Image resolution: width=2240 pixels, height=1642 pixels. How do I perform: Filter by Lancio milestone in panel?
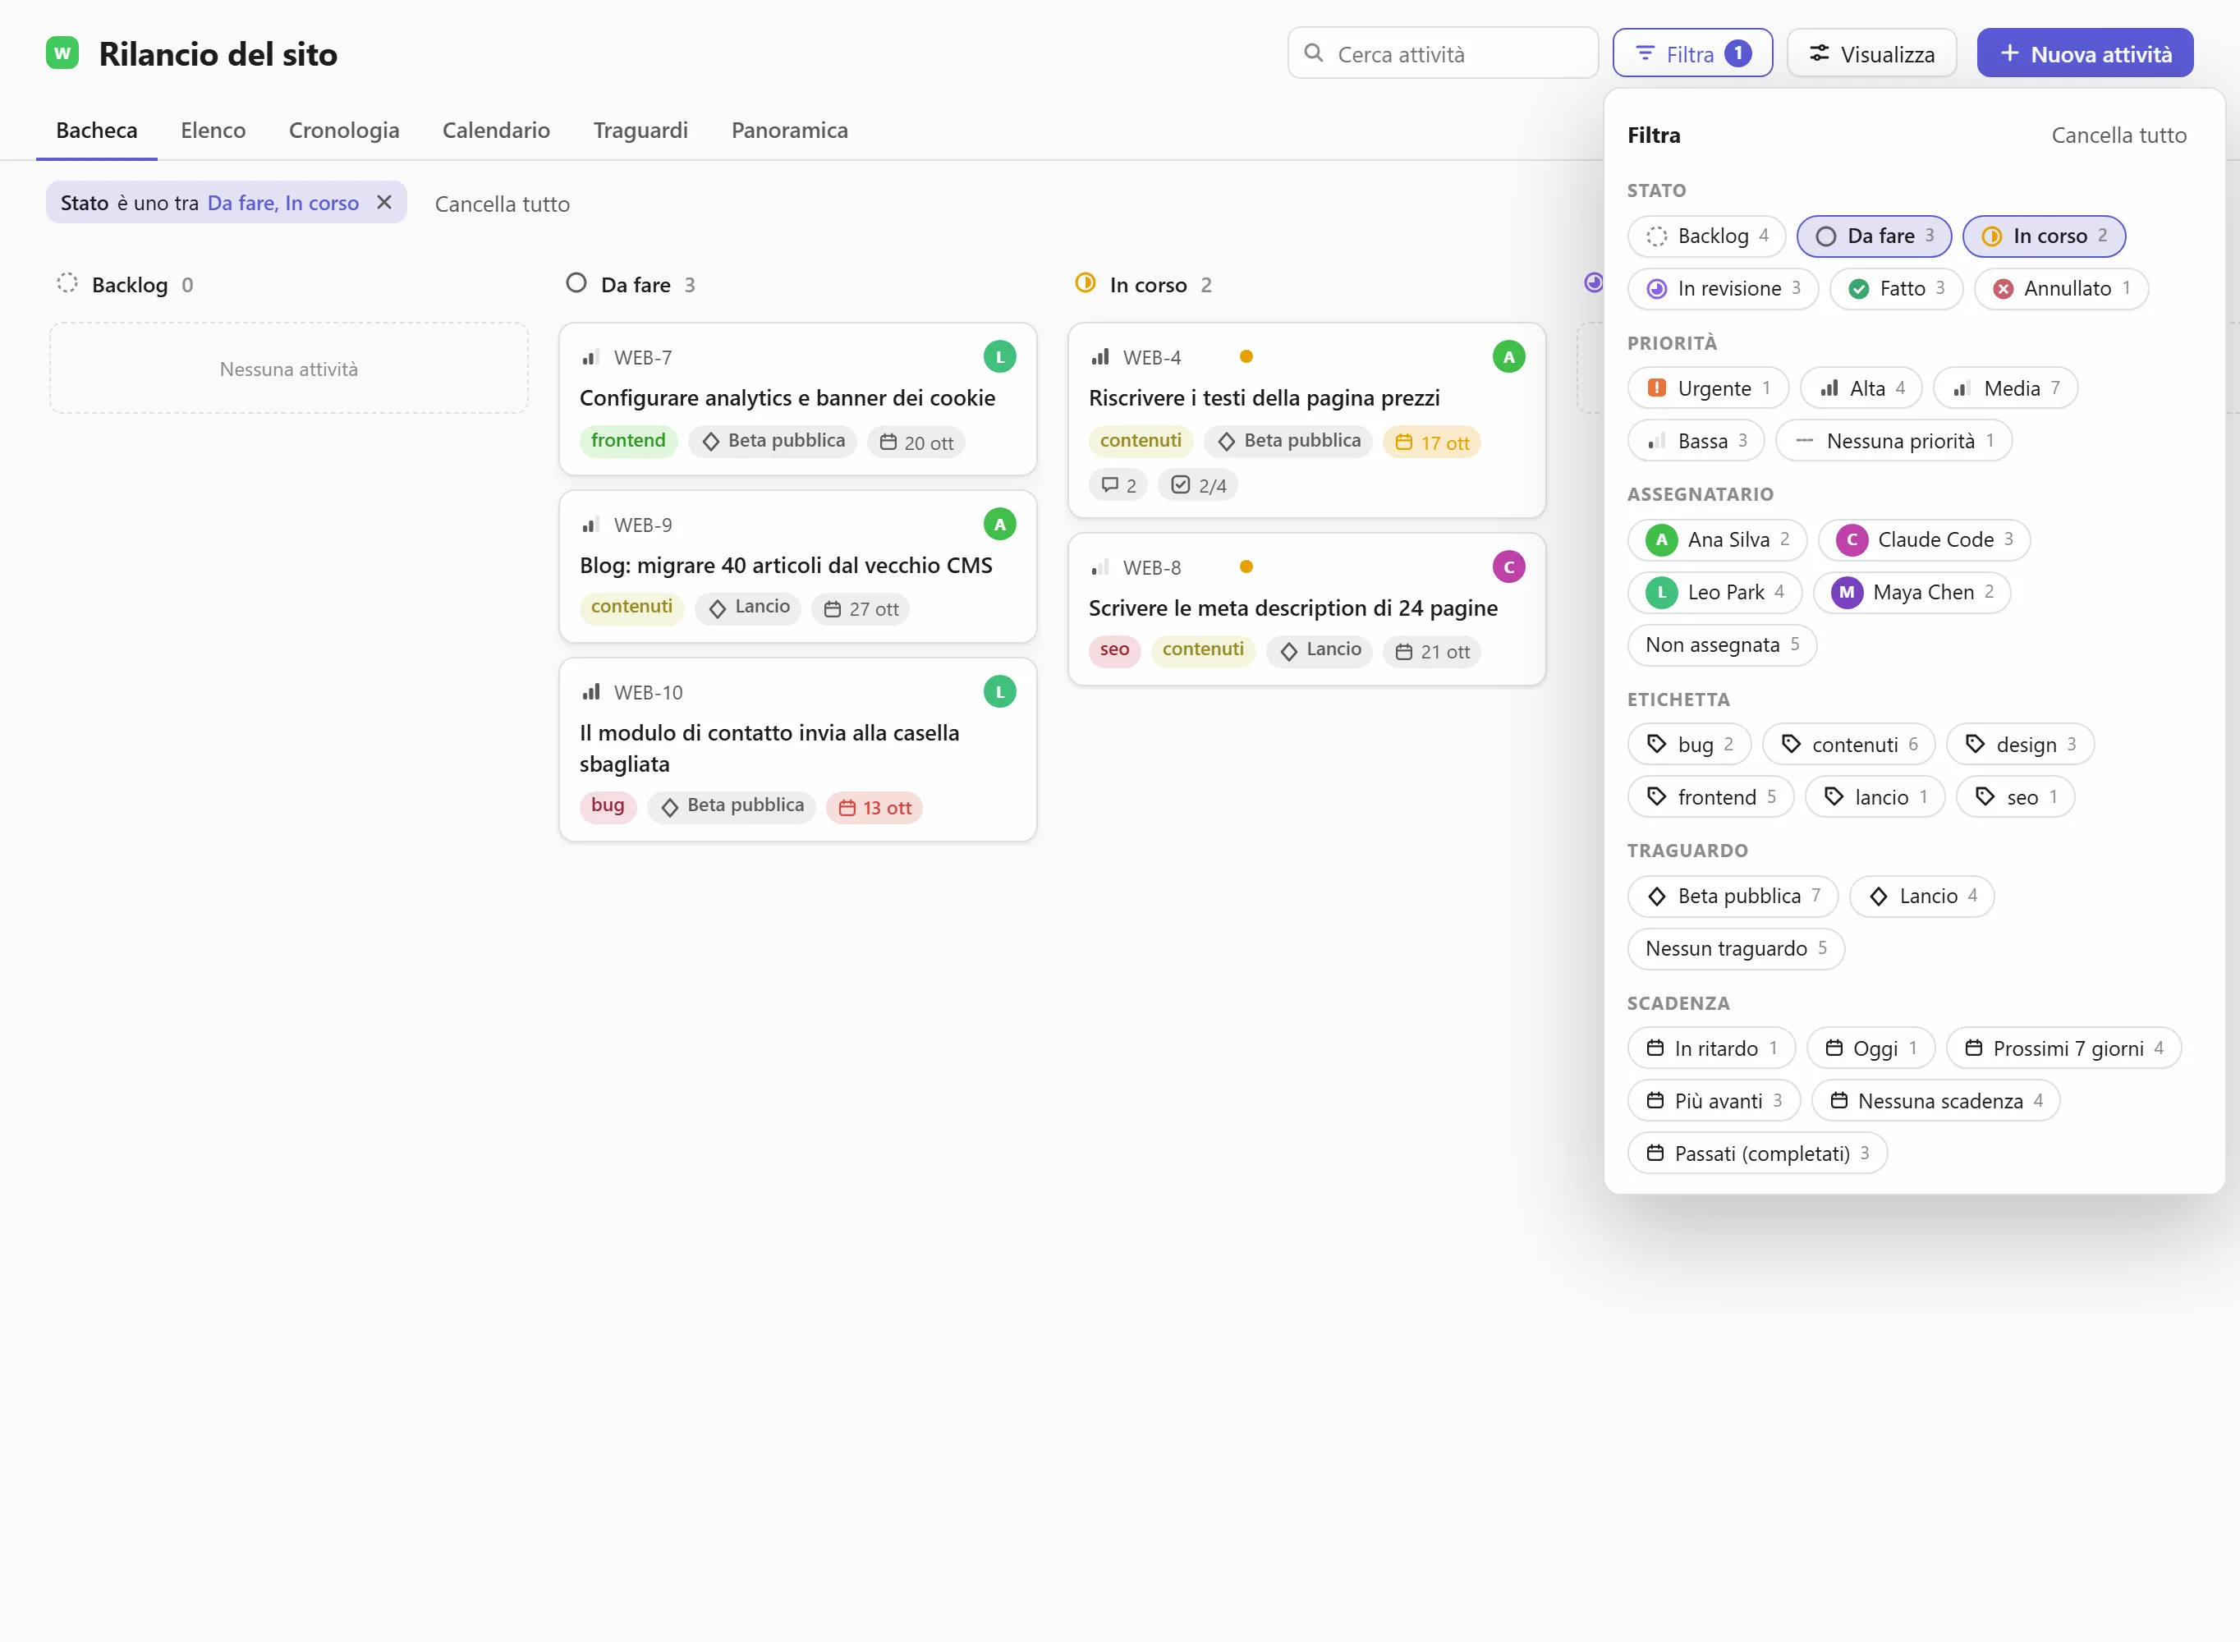tap(1922, 897)
